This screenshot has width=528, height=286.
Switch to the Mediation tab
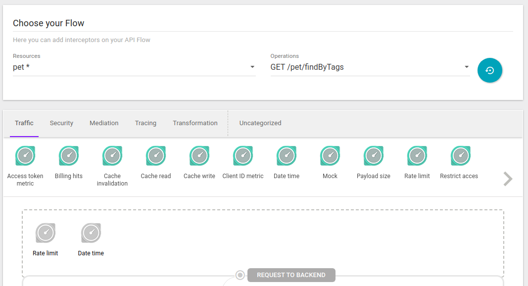tap(104, 123)
